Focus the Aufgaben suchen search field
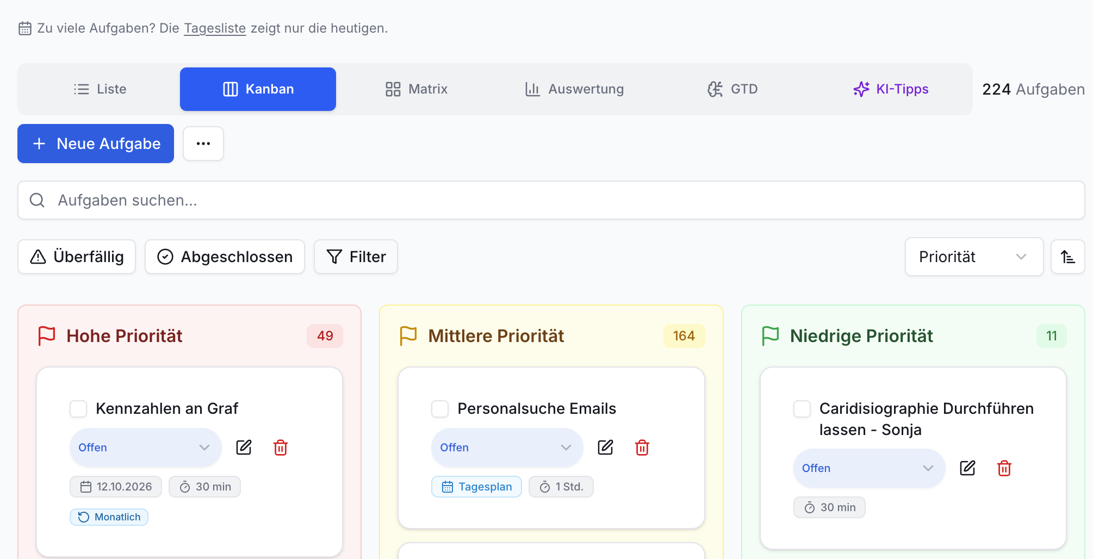 (551, 200)
